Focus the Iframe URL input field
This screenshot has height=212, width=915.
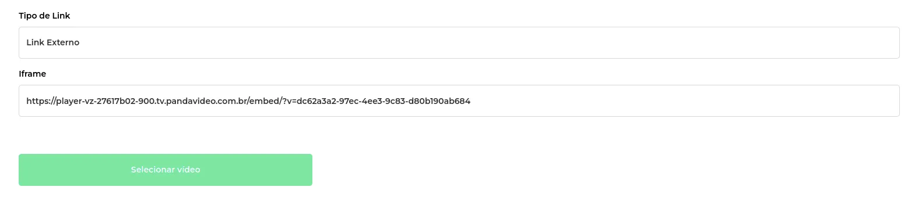pyautogui.click(x=459, y=100)
